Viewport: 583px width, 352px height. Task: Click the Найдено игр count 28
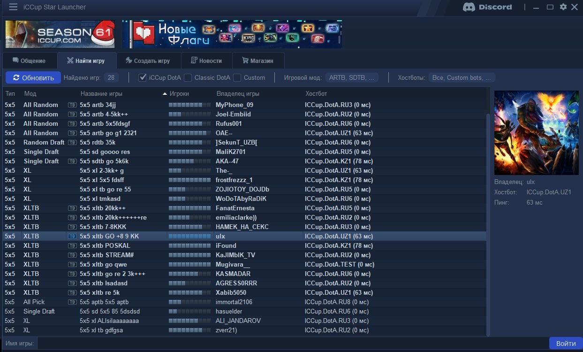point(111,77)
